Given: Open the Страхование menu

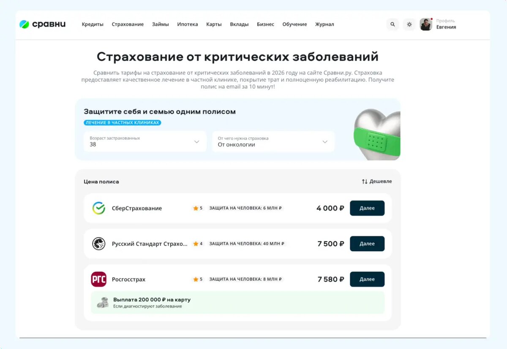Looking at the screenshot, I should 128,24.
